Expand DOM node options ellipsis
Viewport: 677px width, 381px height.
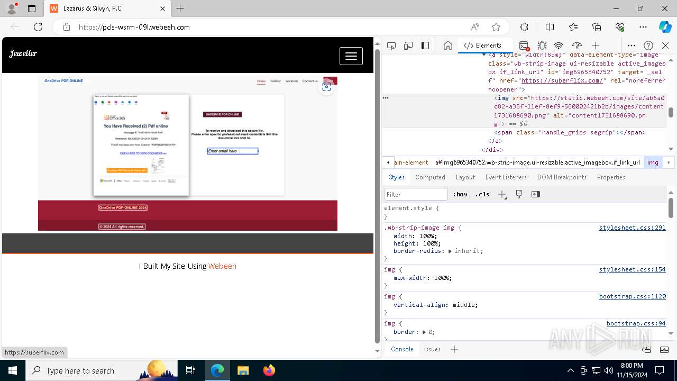point(386,98)
